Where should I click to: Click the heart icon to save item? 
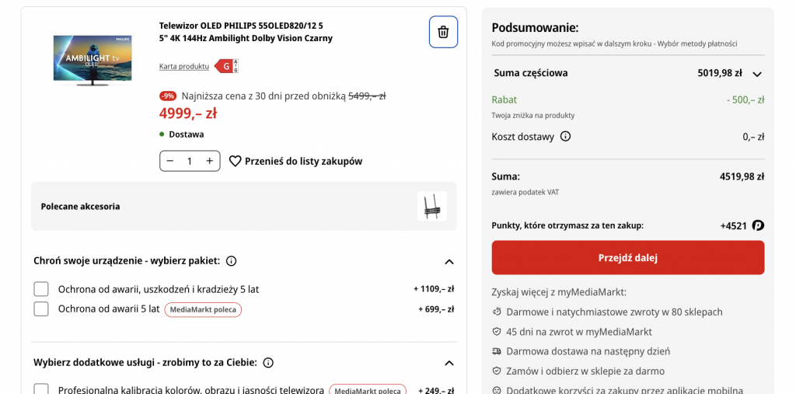235,162
